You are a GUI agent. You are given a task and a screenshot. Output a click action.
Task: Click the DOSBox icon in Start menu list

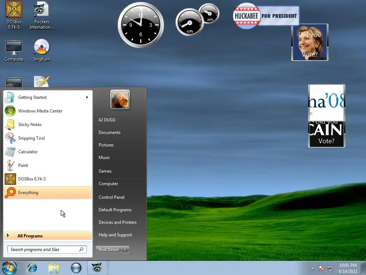click(x=10, y=179)
